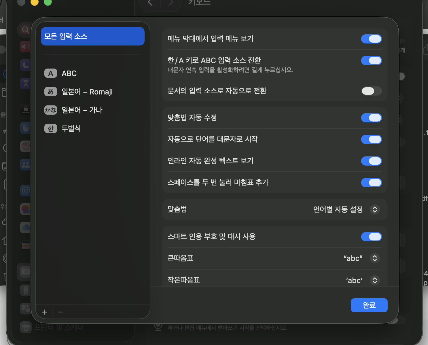
Task: Select 일본어 – Romaji text in the source list
Action: (x=87, y=92)
